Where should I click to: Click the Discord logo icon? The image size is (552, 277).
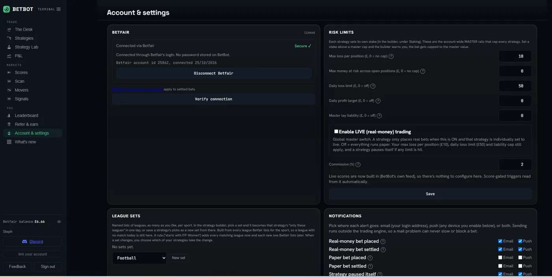click(x=24, y=242)
